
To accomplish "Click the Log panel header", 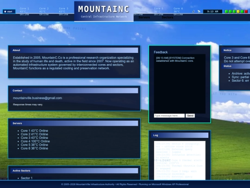I will pyautogui.click(x=180, y=135).
